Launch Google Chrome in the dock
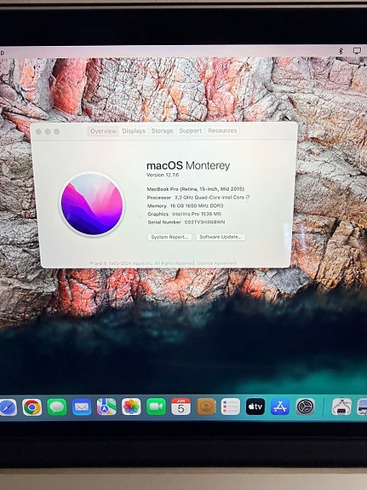This screenshot has width=367, height=490. (x=32, y=407)
